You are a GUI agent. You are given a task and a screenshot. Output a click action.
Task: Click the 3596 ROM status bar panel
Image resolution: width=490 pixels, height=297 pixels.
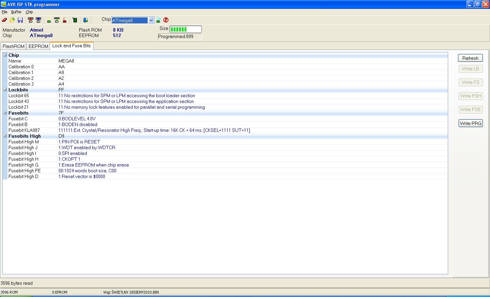coord(25,292)
